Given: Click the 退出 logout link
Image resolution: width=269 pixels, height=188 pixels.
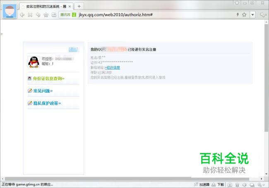Looking at the screenshot, I should 73,49.
